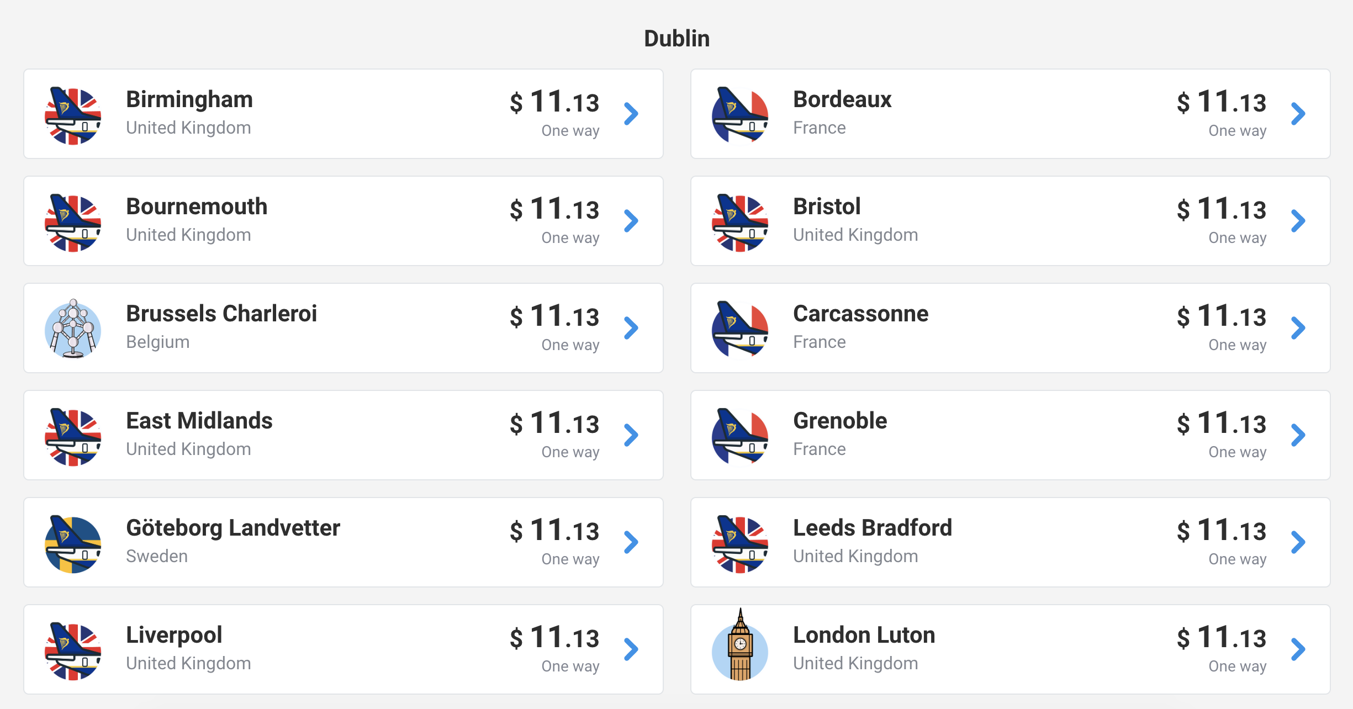The height and width of the screenshot is (709, 1353).
Task: Click the Carcassonne France flag plane icon
Action: click(740, 329)
